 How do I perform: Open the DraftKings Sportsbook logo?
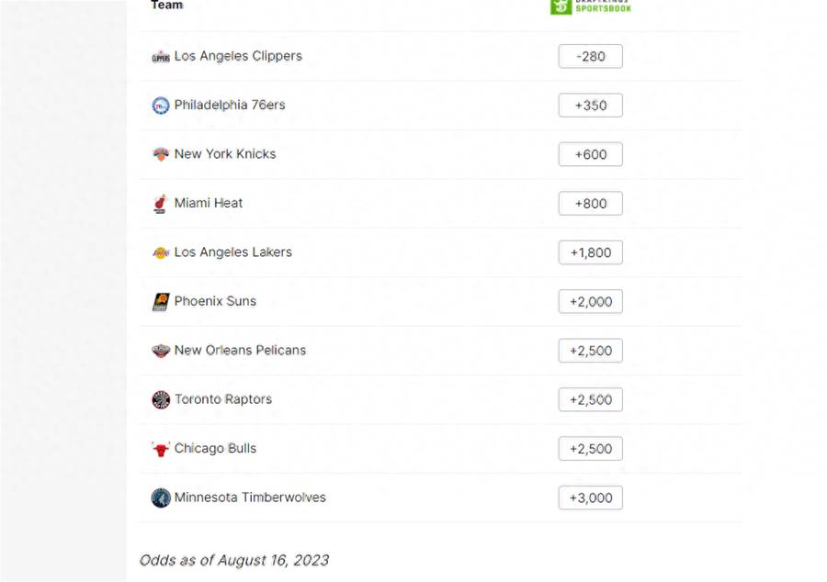(x=591, y=6)
